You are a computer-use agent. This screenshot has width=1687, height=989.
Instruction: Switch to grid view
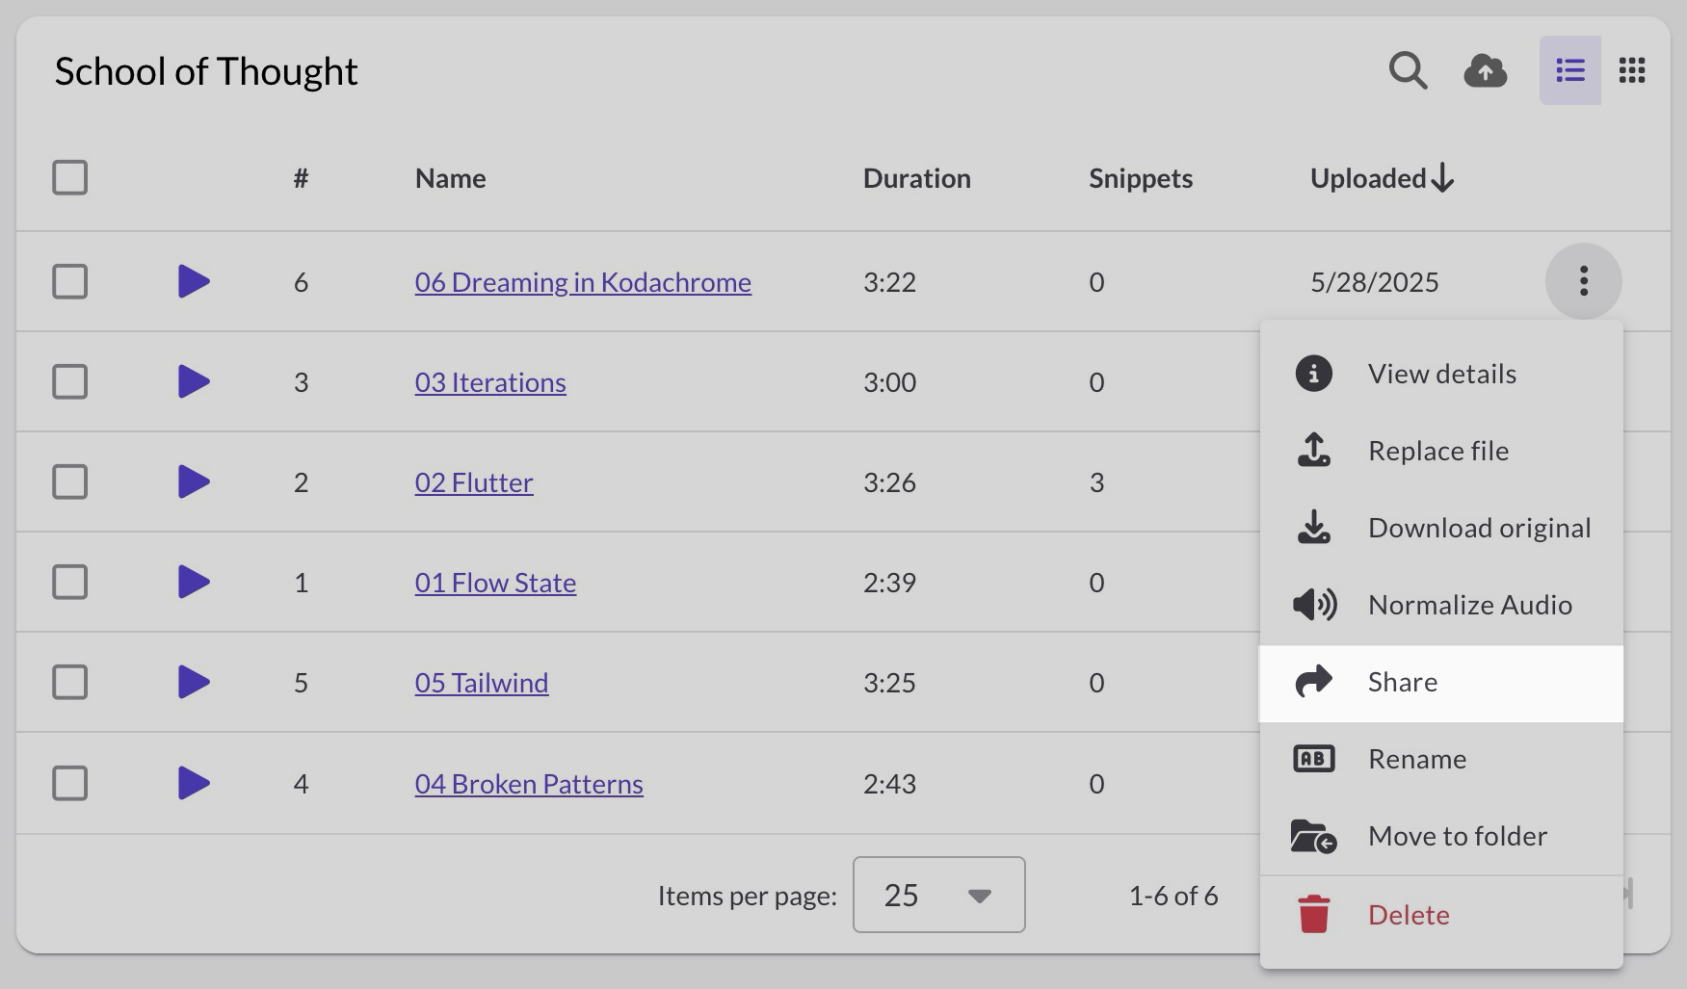[1632, 70]
